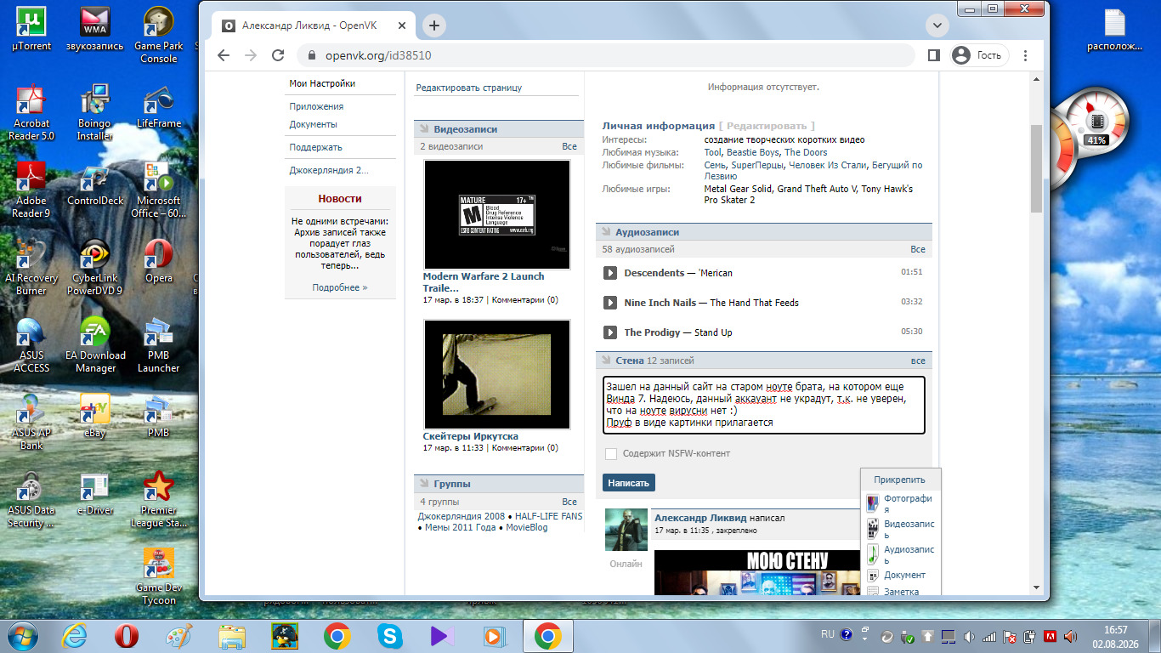Open the Джокерляндия 2008 group link
This screenshot has height=653, width=1161.
[x=462, y=516]
